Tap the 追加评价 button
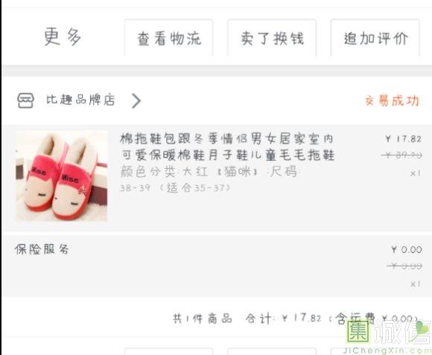Viewport: 432px width, 355px height. pyautogui.click(x=375, y=38)
